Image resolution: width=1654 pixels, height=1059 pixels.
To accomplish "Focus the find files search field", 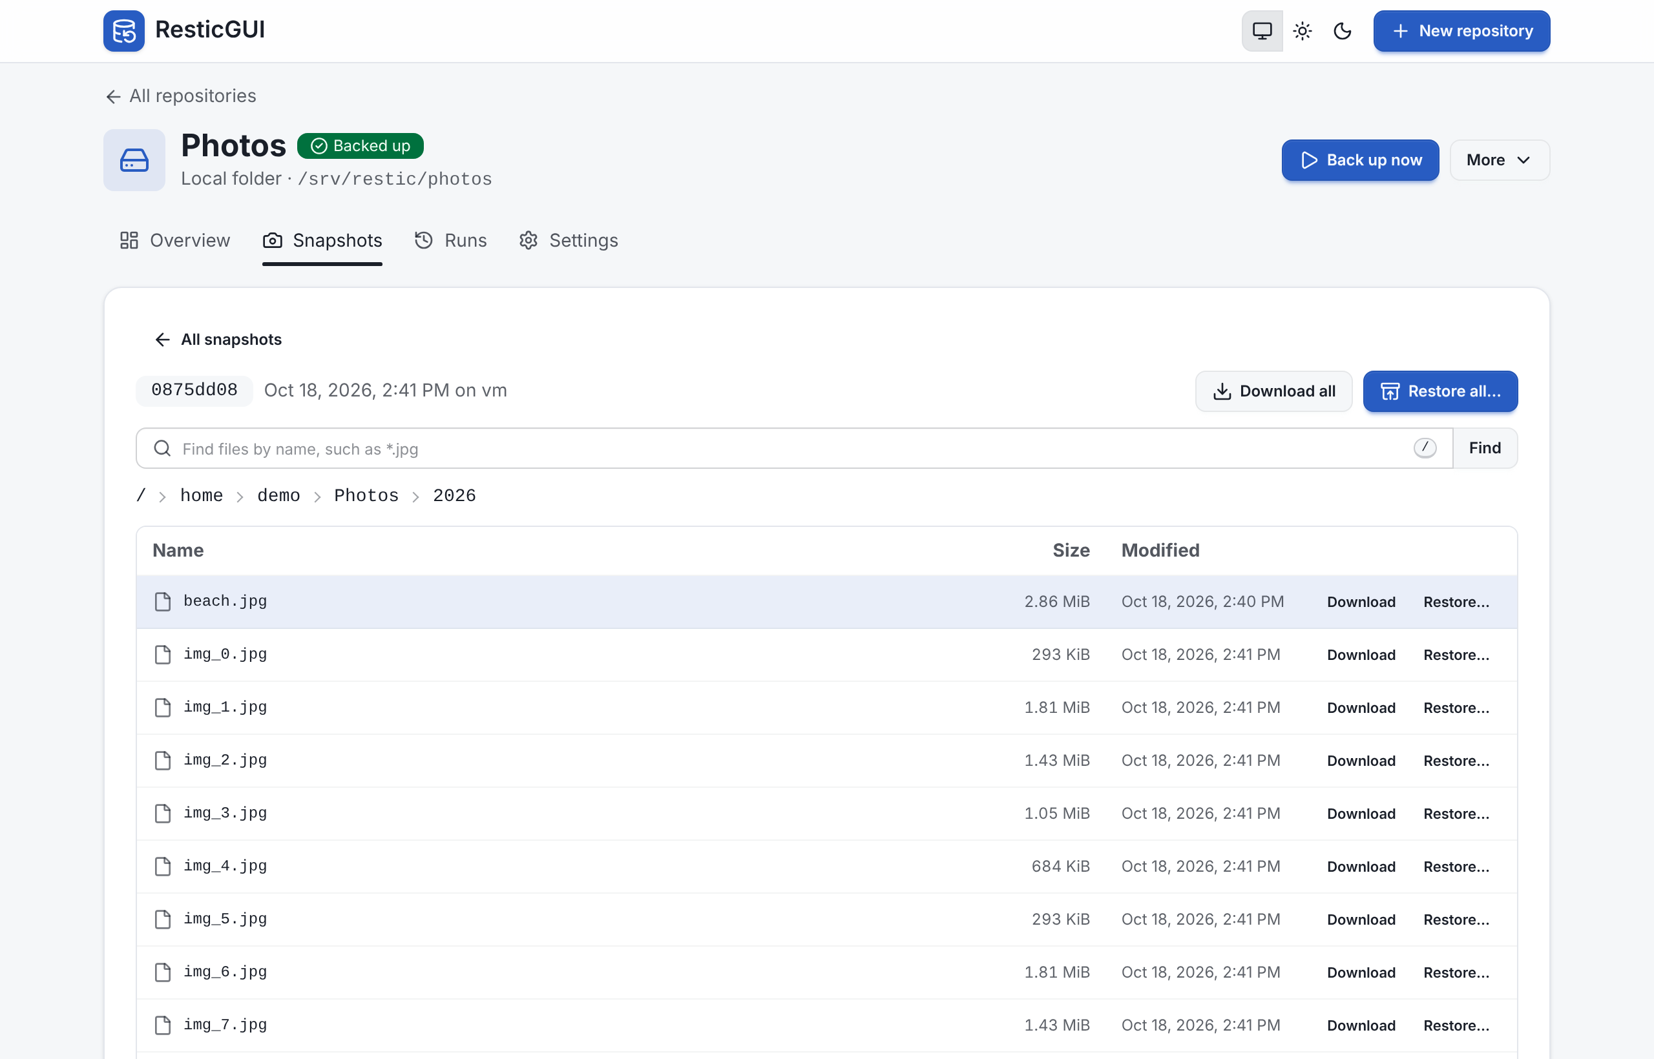I will (794, 448).
